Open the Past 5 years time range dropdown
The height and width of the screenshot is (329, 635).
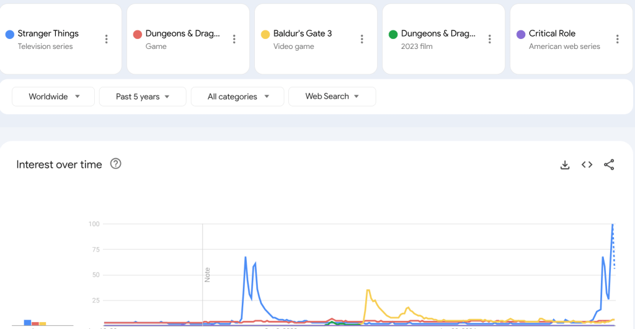143,97
